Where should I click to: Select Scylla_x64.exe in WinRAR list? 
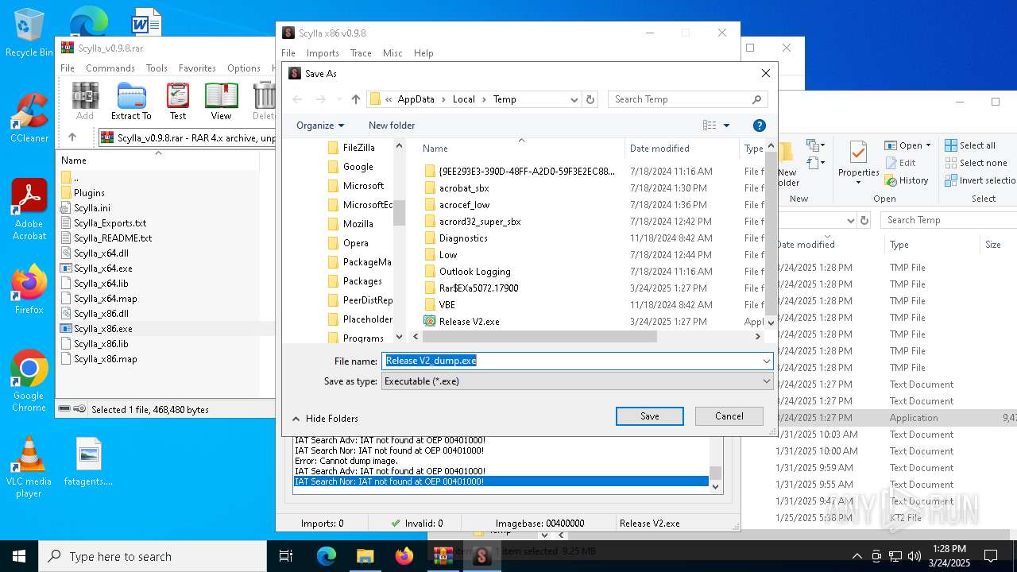pos(102,269)
